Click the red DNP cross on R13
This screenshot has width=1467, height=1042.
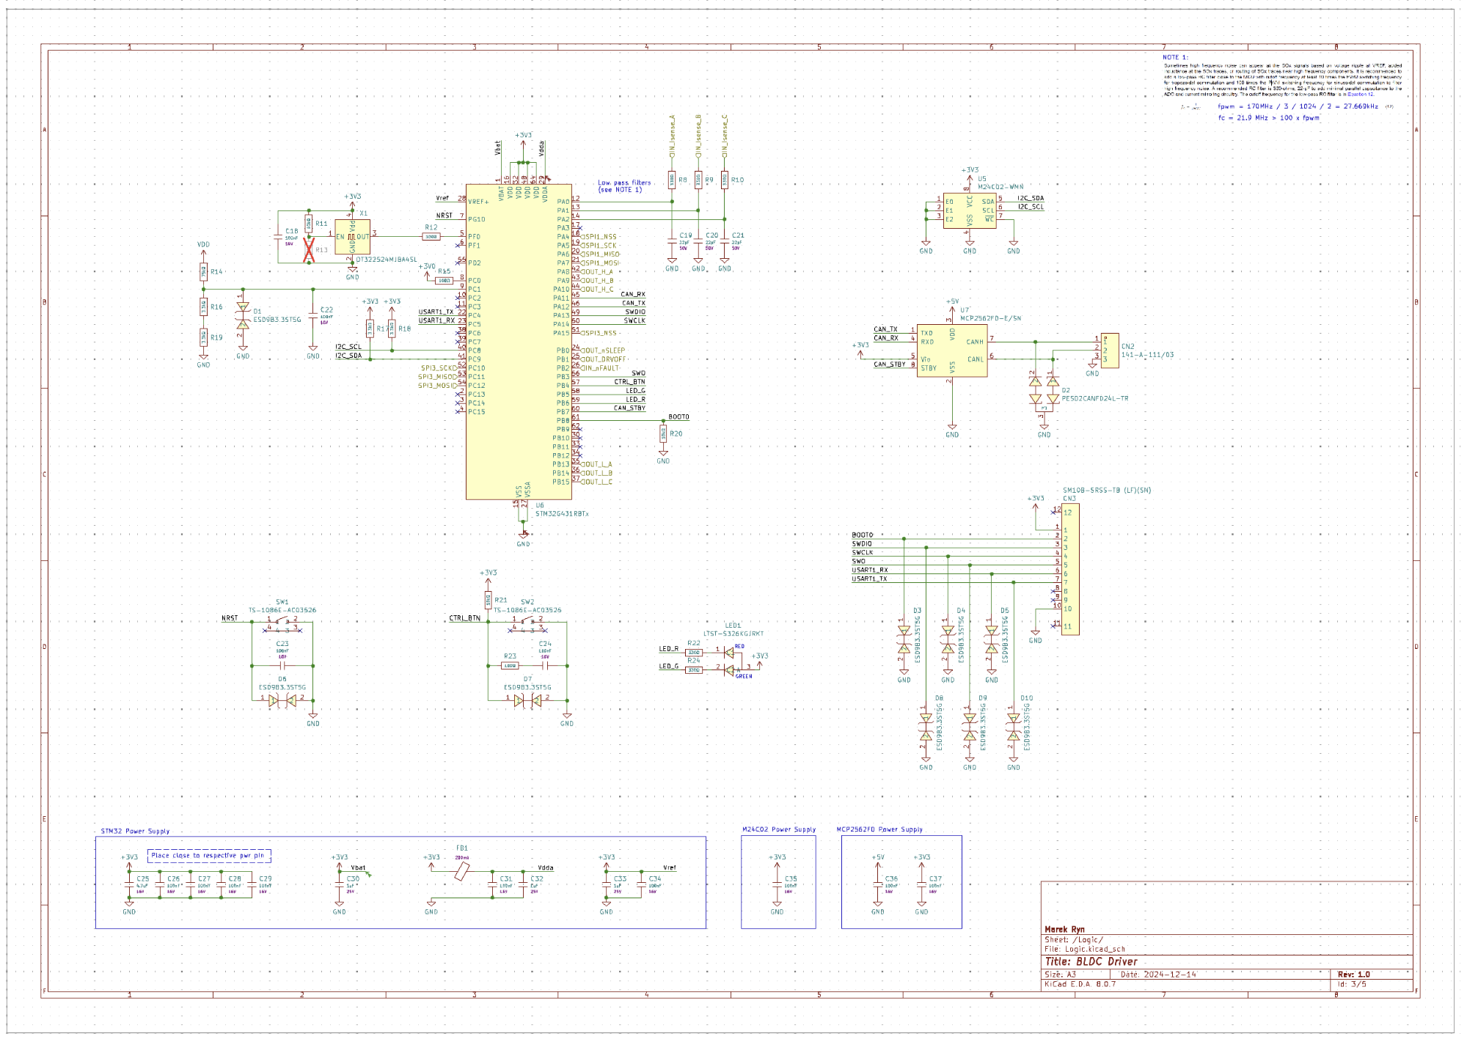point(309,250)
